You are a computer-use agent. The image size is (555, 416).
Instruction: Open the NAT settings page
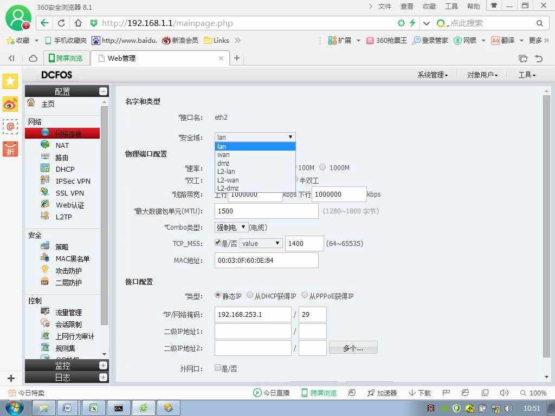tap(62, 145)
